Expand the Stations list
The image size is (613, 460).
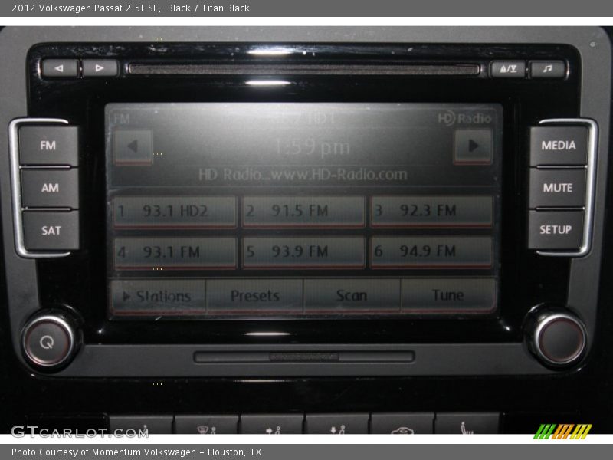pyautogui.click(x=158, y=296)
